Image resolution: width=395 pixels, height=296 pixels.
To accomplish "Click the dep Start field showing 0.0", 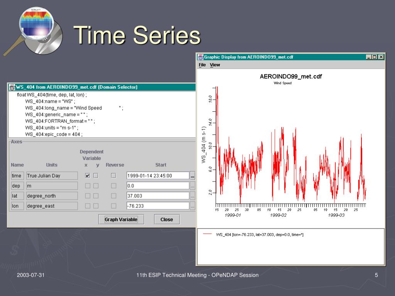I will click(x=158, y=186).
